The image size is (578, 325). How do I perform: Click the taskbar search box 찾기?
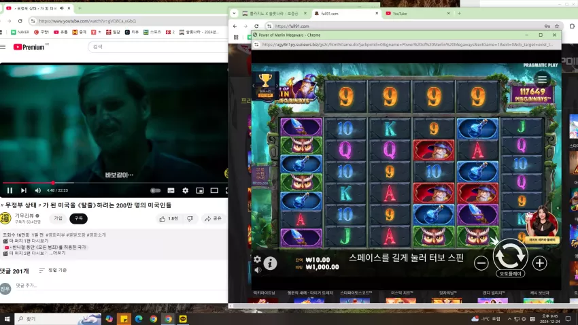point(59,319)
